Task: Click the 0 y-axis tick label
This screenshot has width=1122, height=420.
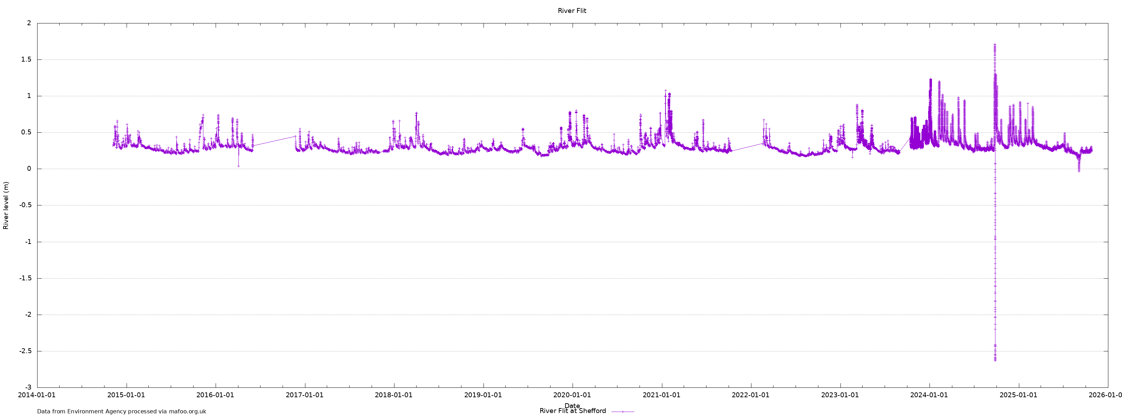Action: point(29,169)
